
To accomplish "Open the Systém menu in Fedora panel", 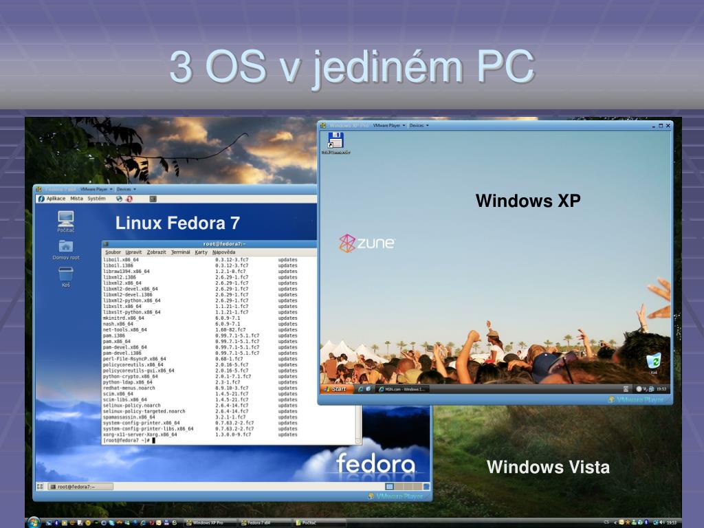I will click(x=96, y=199).
